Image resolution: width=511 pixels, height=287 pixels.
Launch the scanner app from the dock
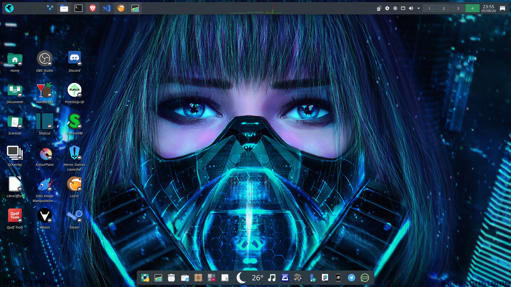pos(285,278)
